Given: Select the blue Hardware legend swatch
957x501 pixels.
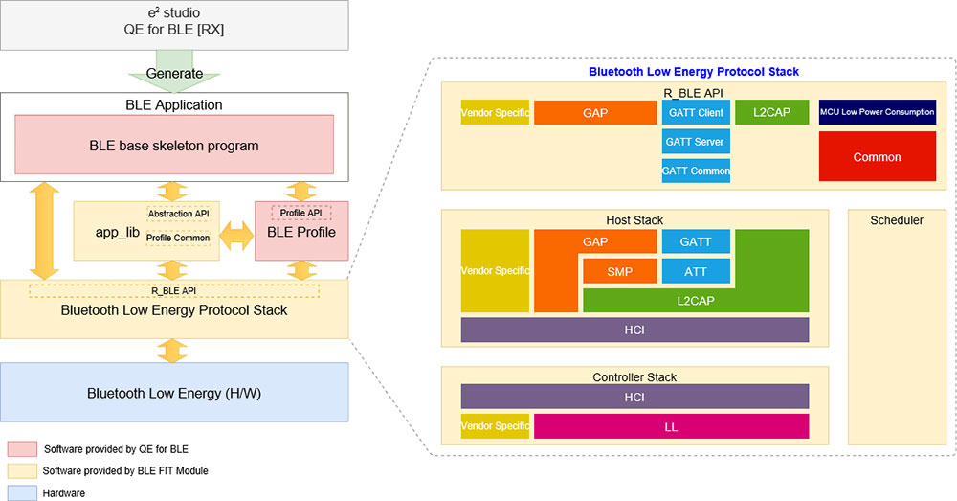Looking at the screenshot, I should point(22,493).
